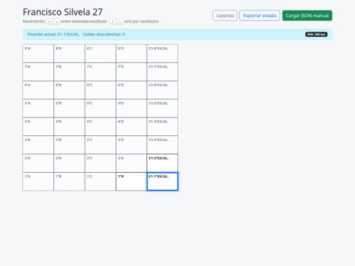Select cell 4ºD

pos(131,127)
